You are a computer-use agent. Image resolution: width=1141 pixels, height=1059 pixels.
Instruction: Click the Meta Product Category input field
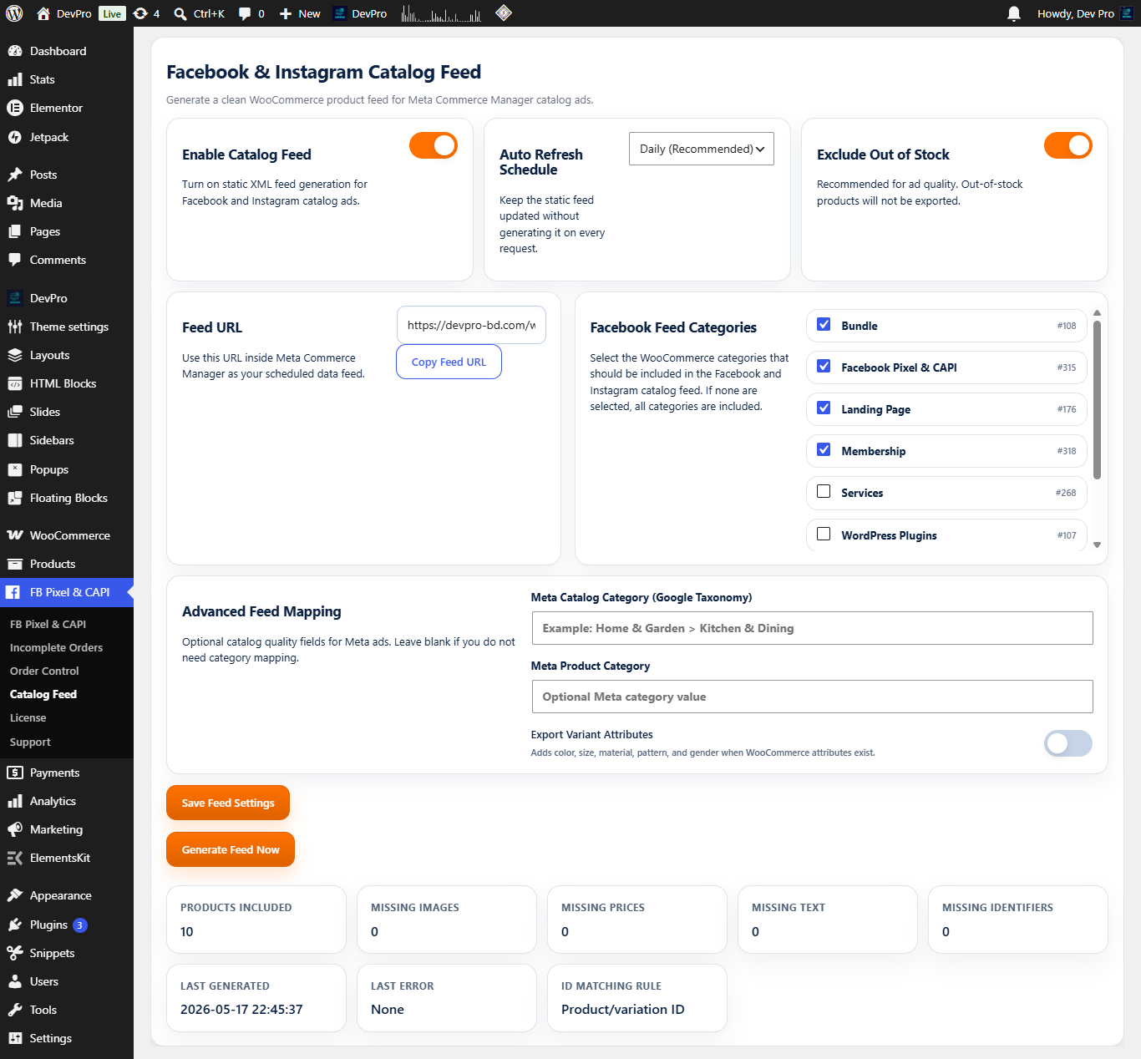point(812,697)
